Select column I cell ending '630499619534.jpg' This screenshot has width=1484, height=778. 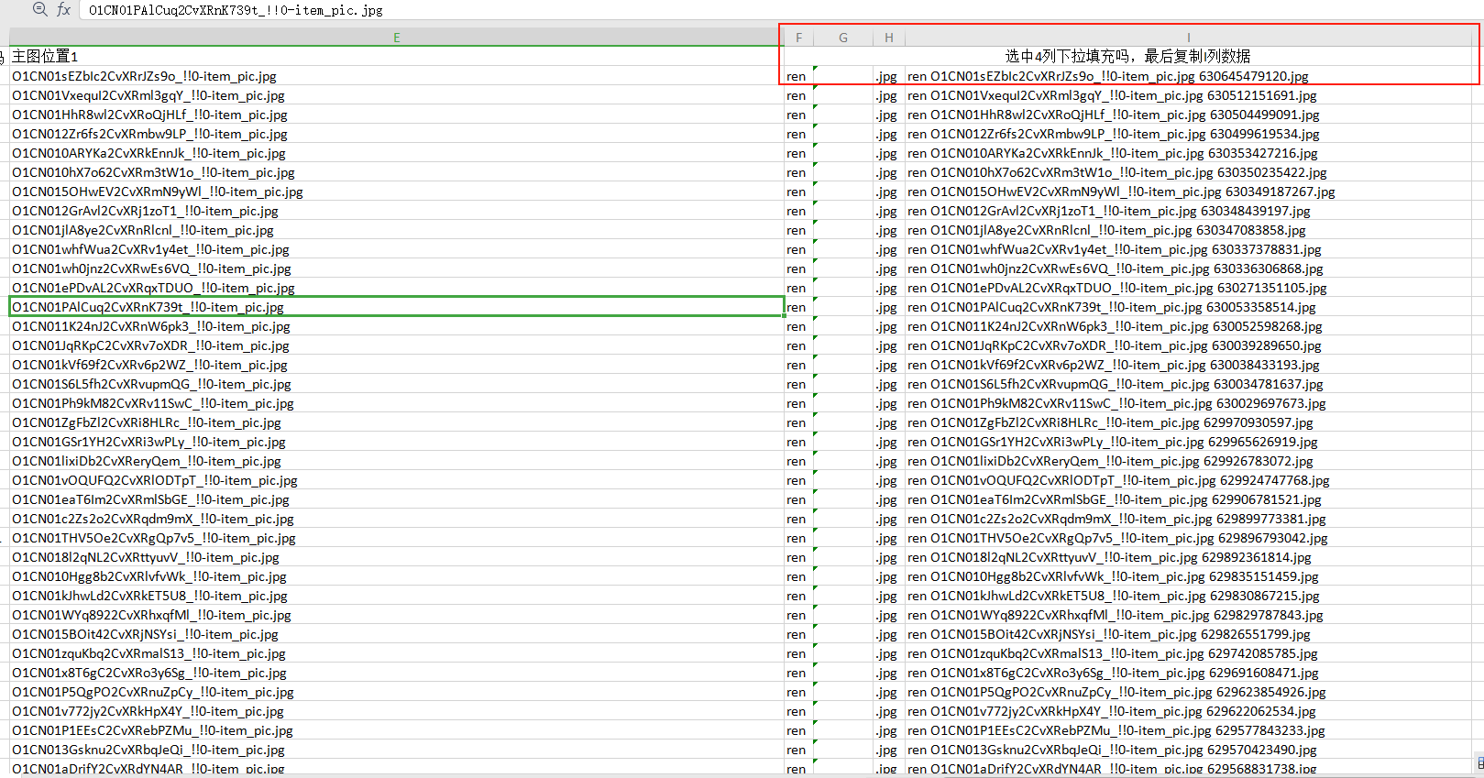click(1189, 134)
